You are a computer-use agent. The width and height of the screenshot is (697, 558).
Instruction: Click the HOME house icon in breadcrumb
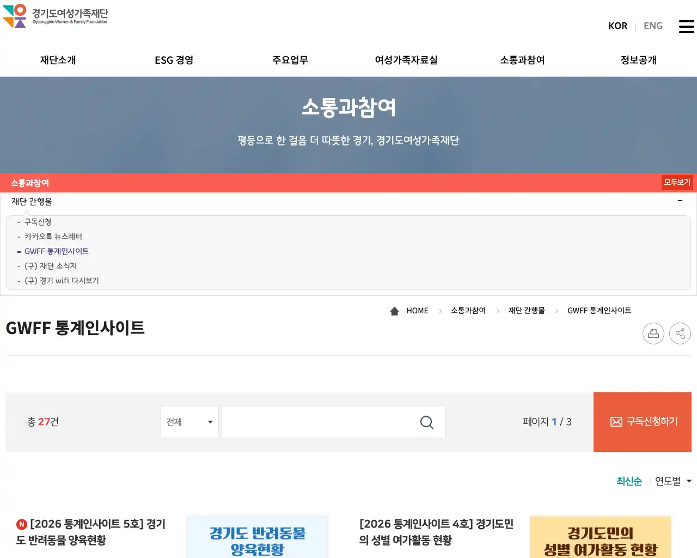click(x=395, y=311)
